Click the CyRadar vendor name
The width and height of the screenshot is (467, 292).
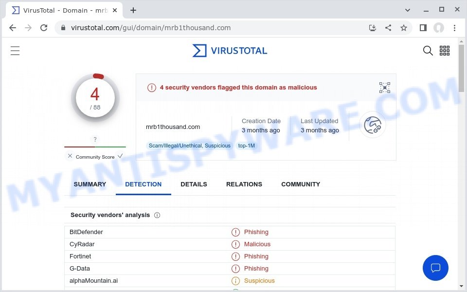pos(82,244)
